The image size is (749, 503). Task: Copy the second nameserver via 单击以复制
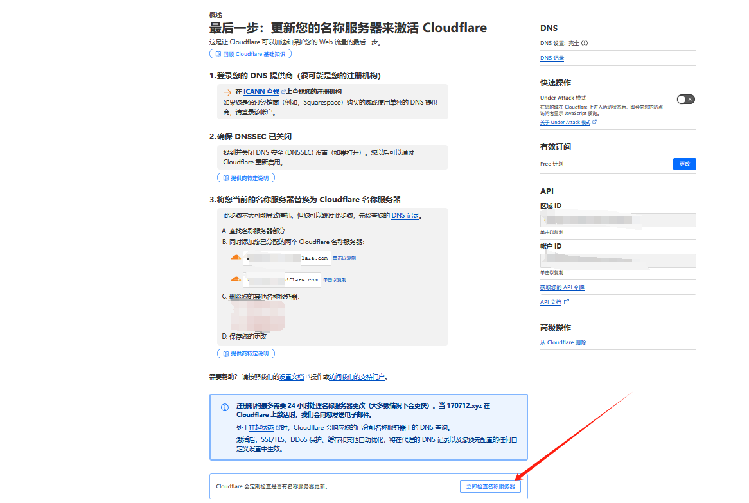pos(335,280)
